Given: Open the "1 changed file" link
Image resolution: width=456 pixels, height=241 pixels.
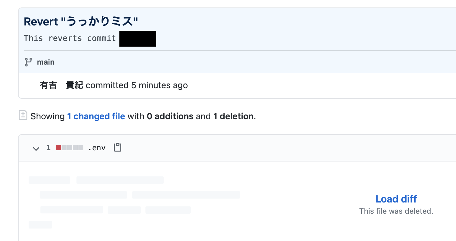Looking at the screenshot, I should (96, 116).
